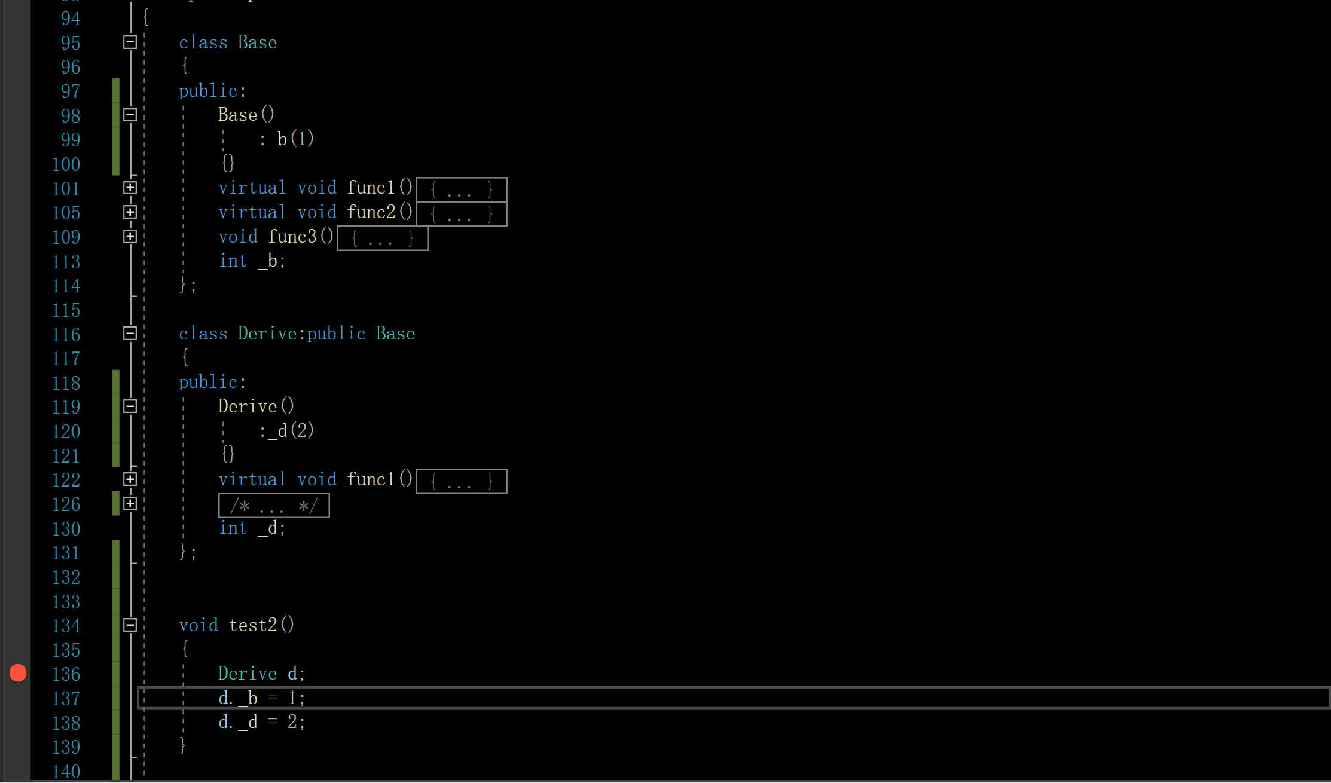Click ':_b(1)' initializer
Image resolution: width=1331 pixels, height=783 pixels.
coord(286,139)
